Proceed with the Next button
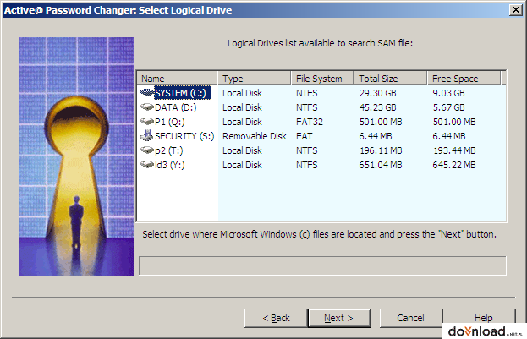The height and width of the screenshot is (339, 527). [x=339, y=318]
